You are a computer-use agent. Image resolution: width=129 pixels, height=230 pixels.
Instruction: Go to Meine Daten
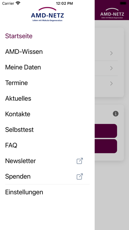23,67
